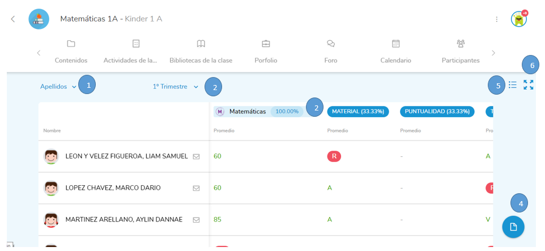545x251 pixels.
Task: Send message to Liam Samuel via envelope icon
Action: click(x=196, y=156)
